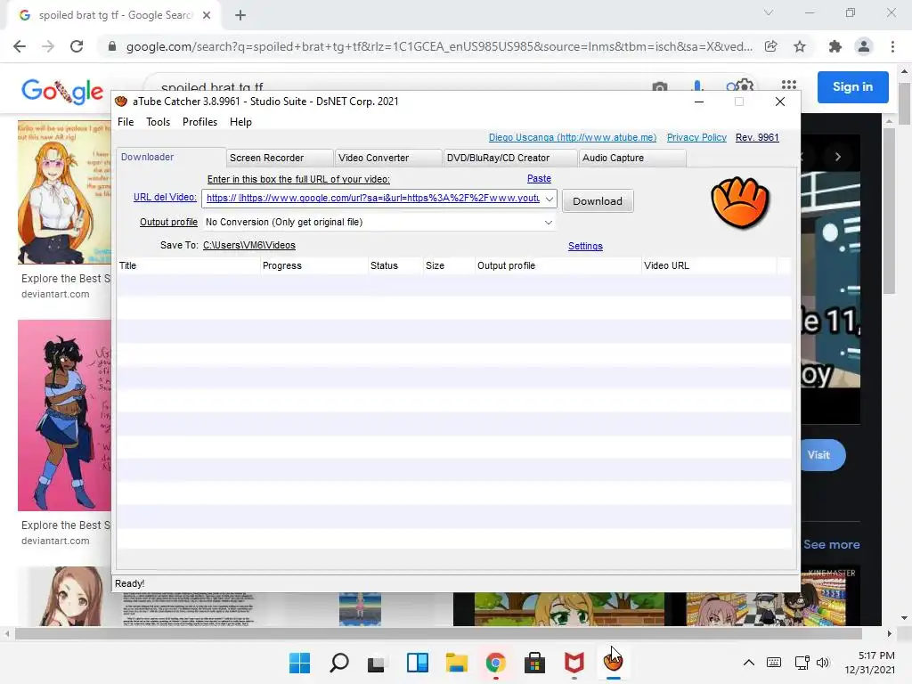Click Google Sign in button
The image size is (912, 684).
click(852, 86)
